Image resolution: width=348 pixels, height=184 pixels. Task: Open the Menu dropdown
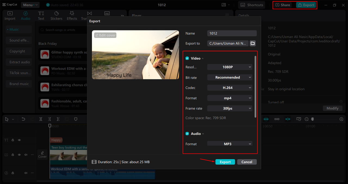(x=30, y=5)
